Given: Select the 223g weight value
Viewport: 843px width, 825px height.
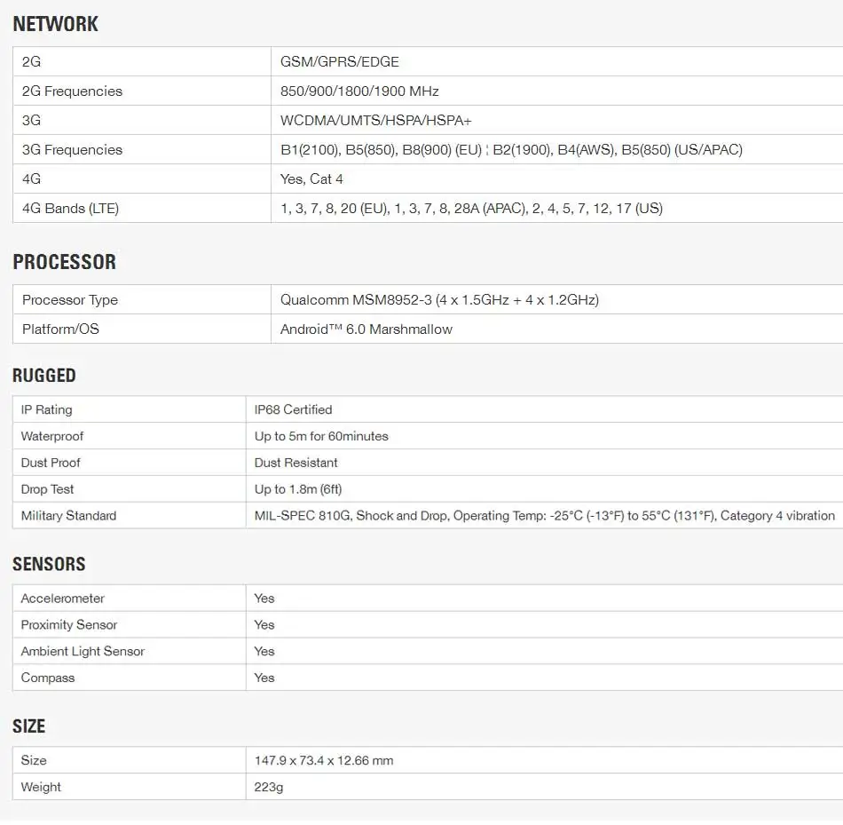Looking at the screenshot, I should [x=268, y=787].
